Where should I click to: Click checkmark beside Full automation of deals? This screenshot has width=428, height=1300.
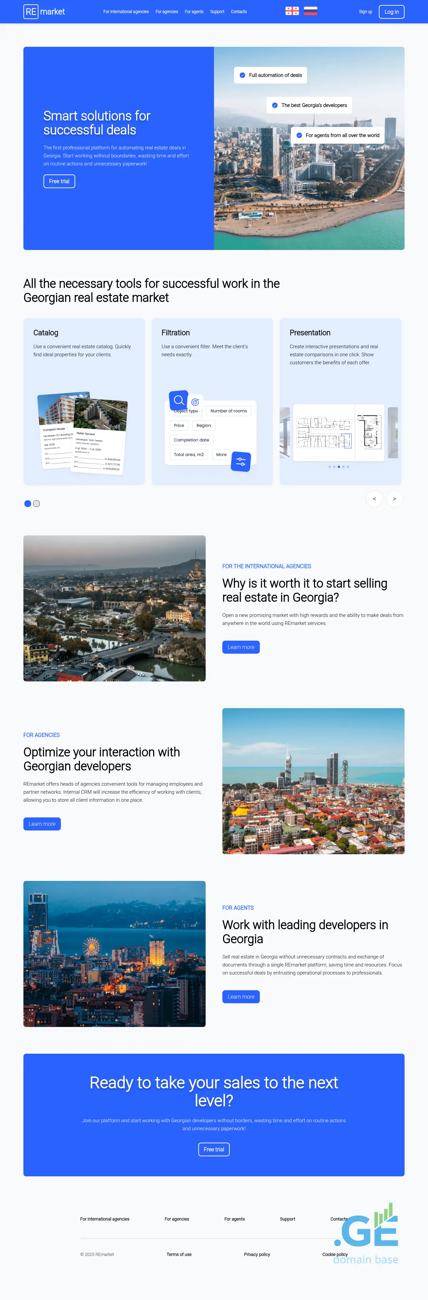pos(242,75)
